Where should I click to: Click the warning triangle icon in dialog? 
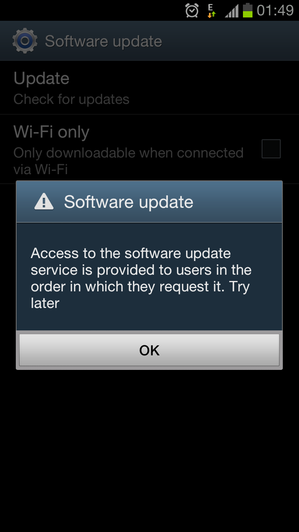[44, 202]
